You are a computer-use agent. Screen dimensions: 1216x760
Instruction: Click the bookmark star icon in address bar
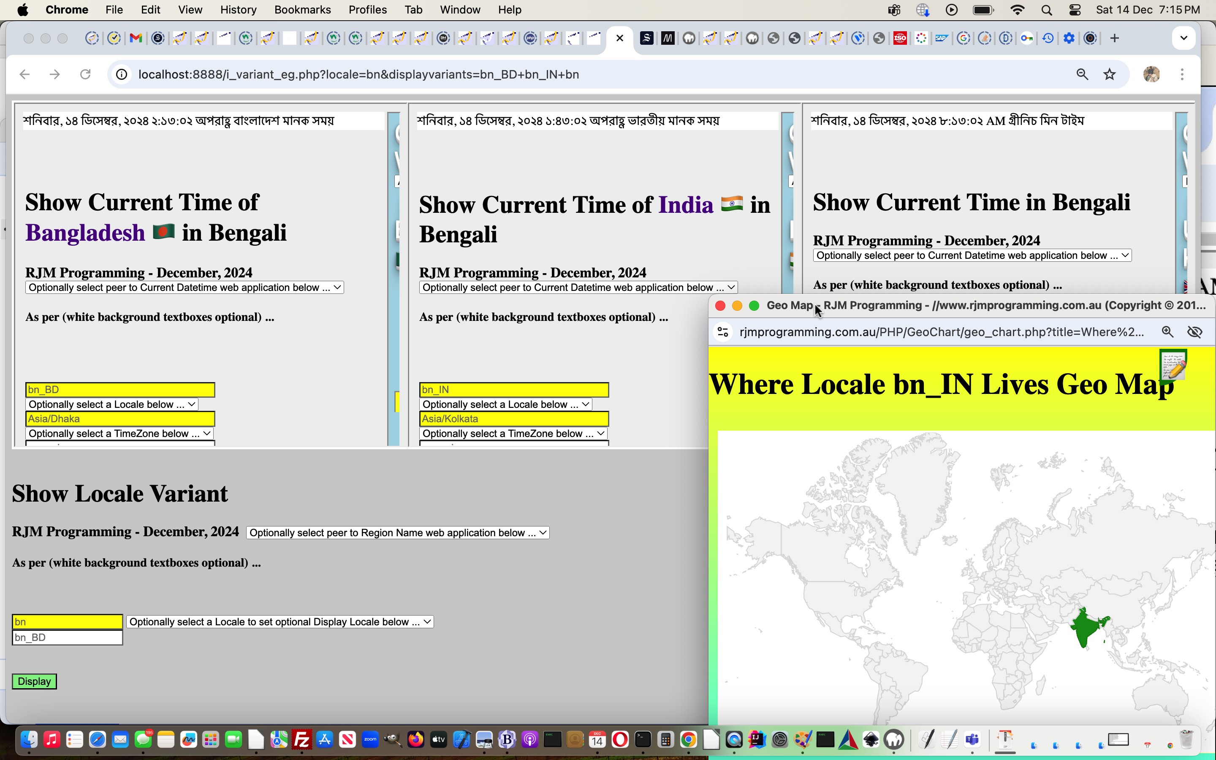coord(1109,73)
